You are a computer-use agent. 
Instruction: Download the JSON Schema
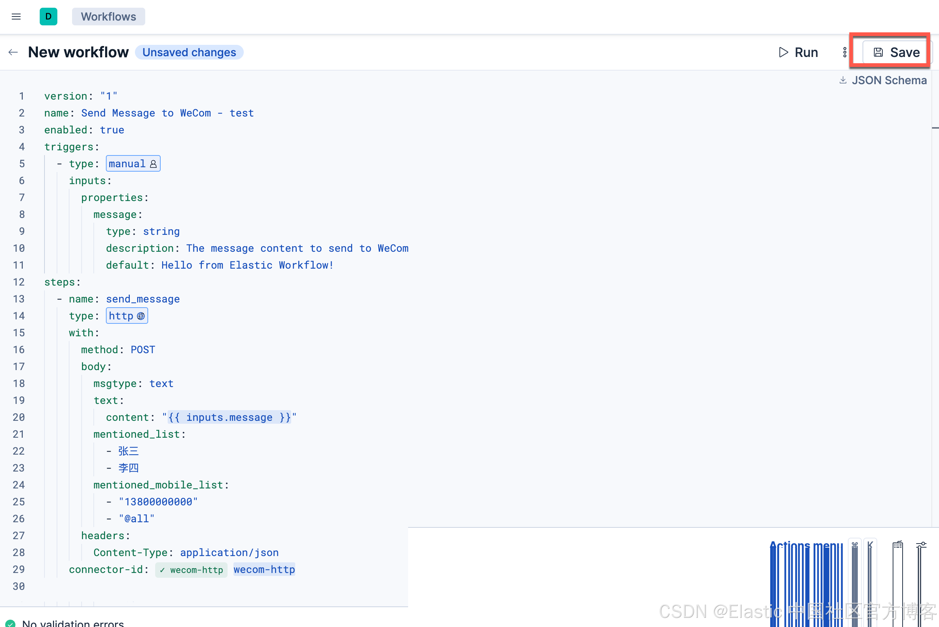tap(883, 80)
